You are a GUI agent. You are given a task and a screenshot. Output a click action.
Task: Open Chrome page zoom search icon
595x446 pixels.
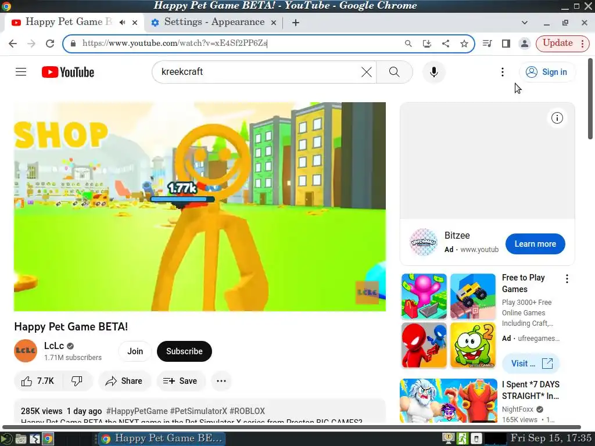(408, 43)
